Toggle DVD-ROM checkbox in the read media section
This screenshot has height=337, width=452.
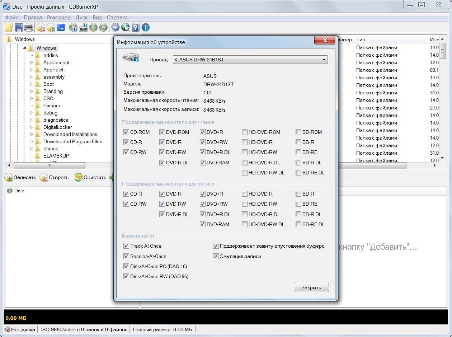tap(162, 132)
